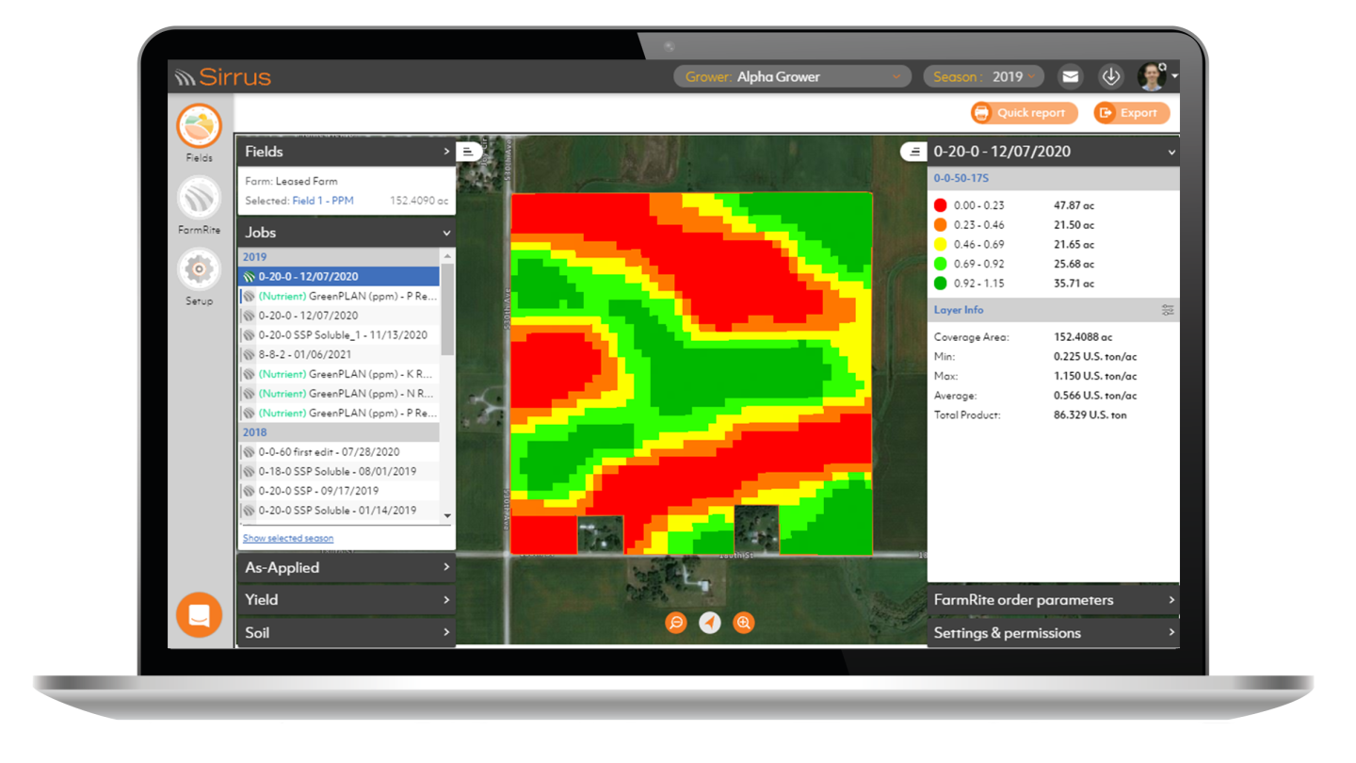Image resolution: width=1356 pixels, height=763 pixels.
Task: Select job 0-20-0 SSP - 09/17/2019
Action: pos(339,491)
